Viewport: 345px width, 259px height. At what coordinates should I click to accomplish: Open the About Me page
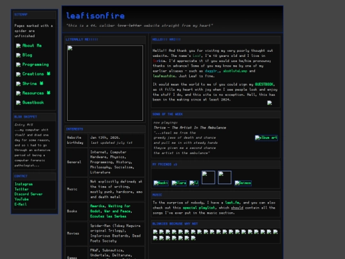(32, 45)
